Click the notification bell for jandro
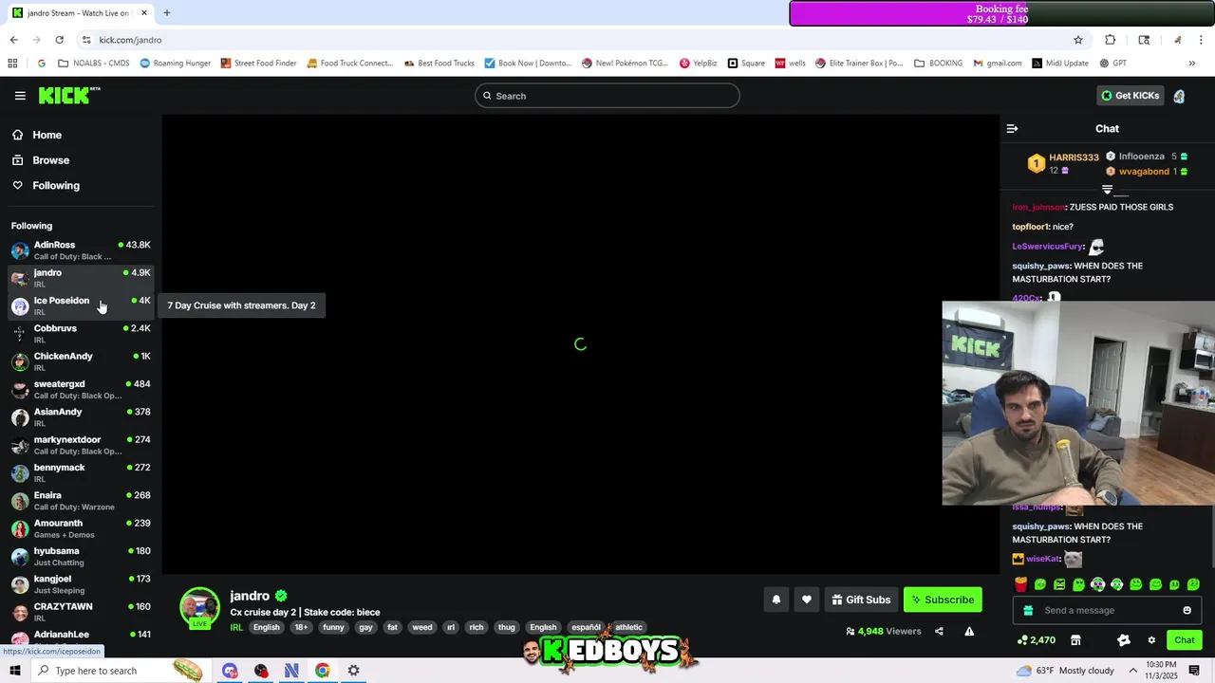This screenshot has height=683, width=1215. coord(776,600)
